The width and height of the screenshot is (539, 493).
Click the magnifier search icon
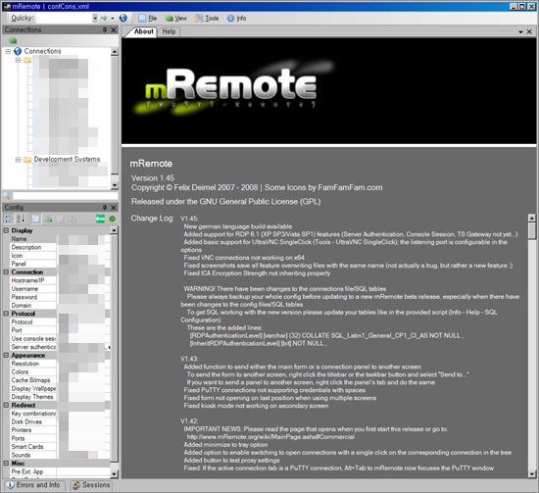click(6, 196)
